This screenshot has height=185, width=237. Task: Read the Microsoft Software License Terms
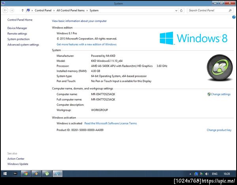[111, 123]
